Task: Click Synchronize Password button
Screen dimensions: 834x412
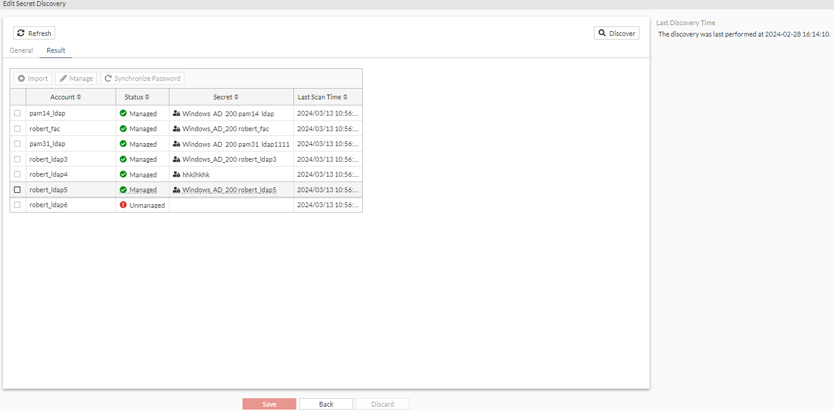Action: 142,78
